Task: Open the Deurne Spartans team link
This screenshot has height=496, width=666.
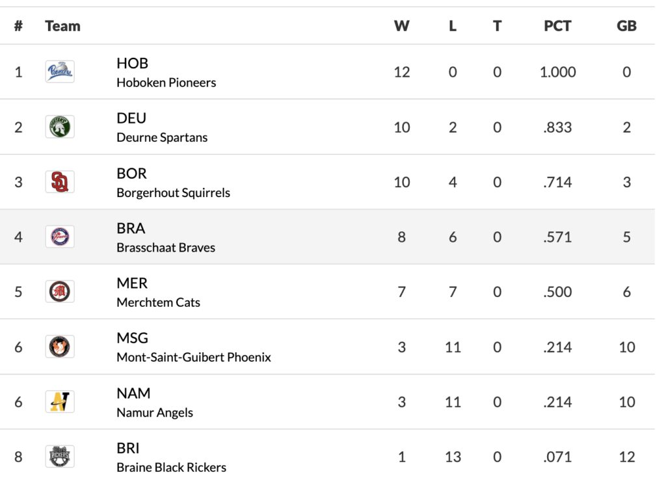Action: tap(162, 138)
